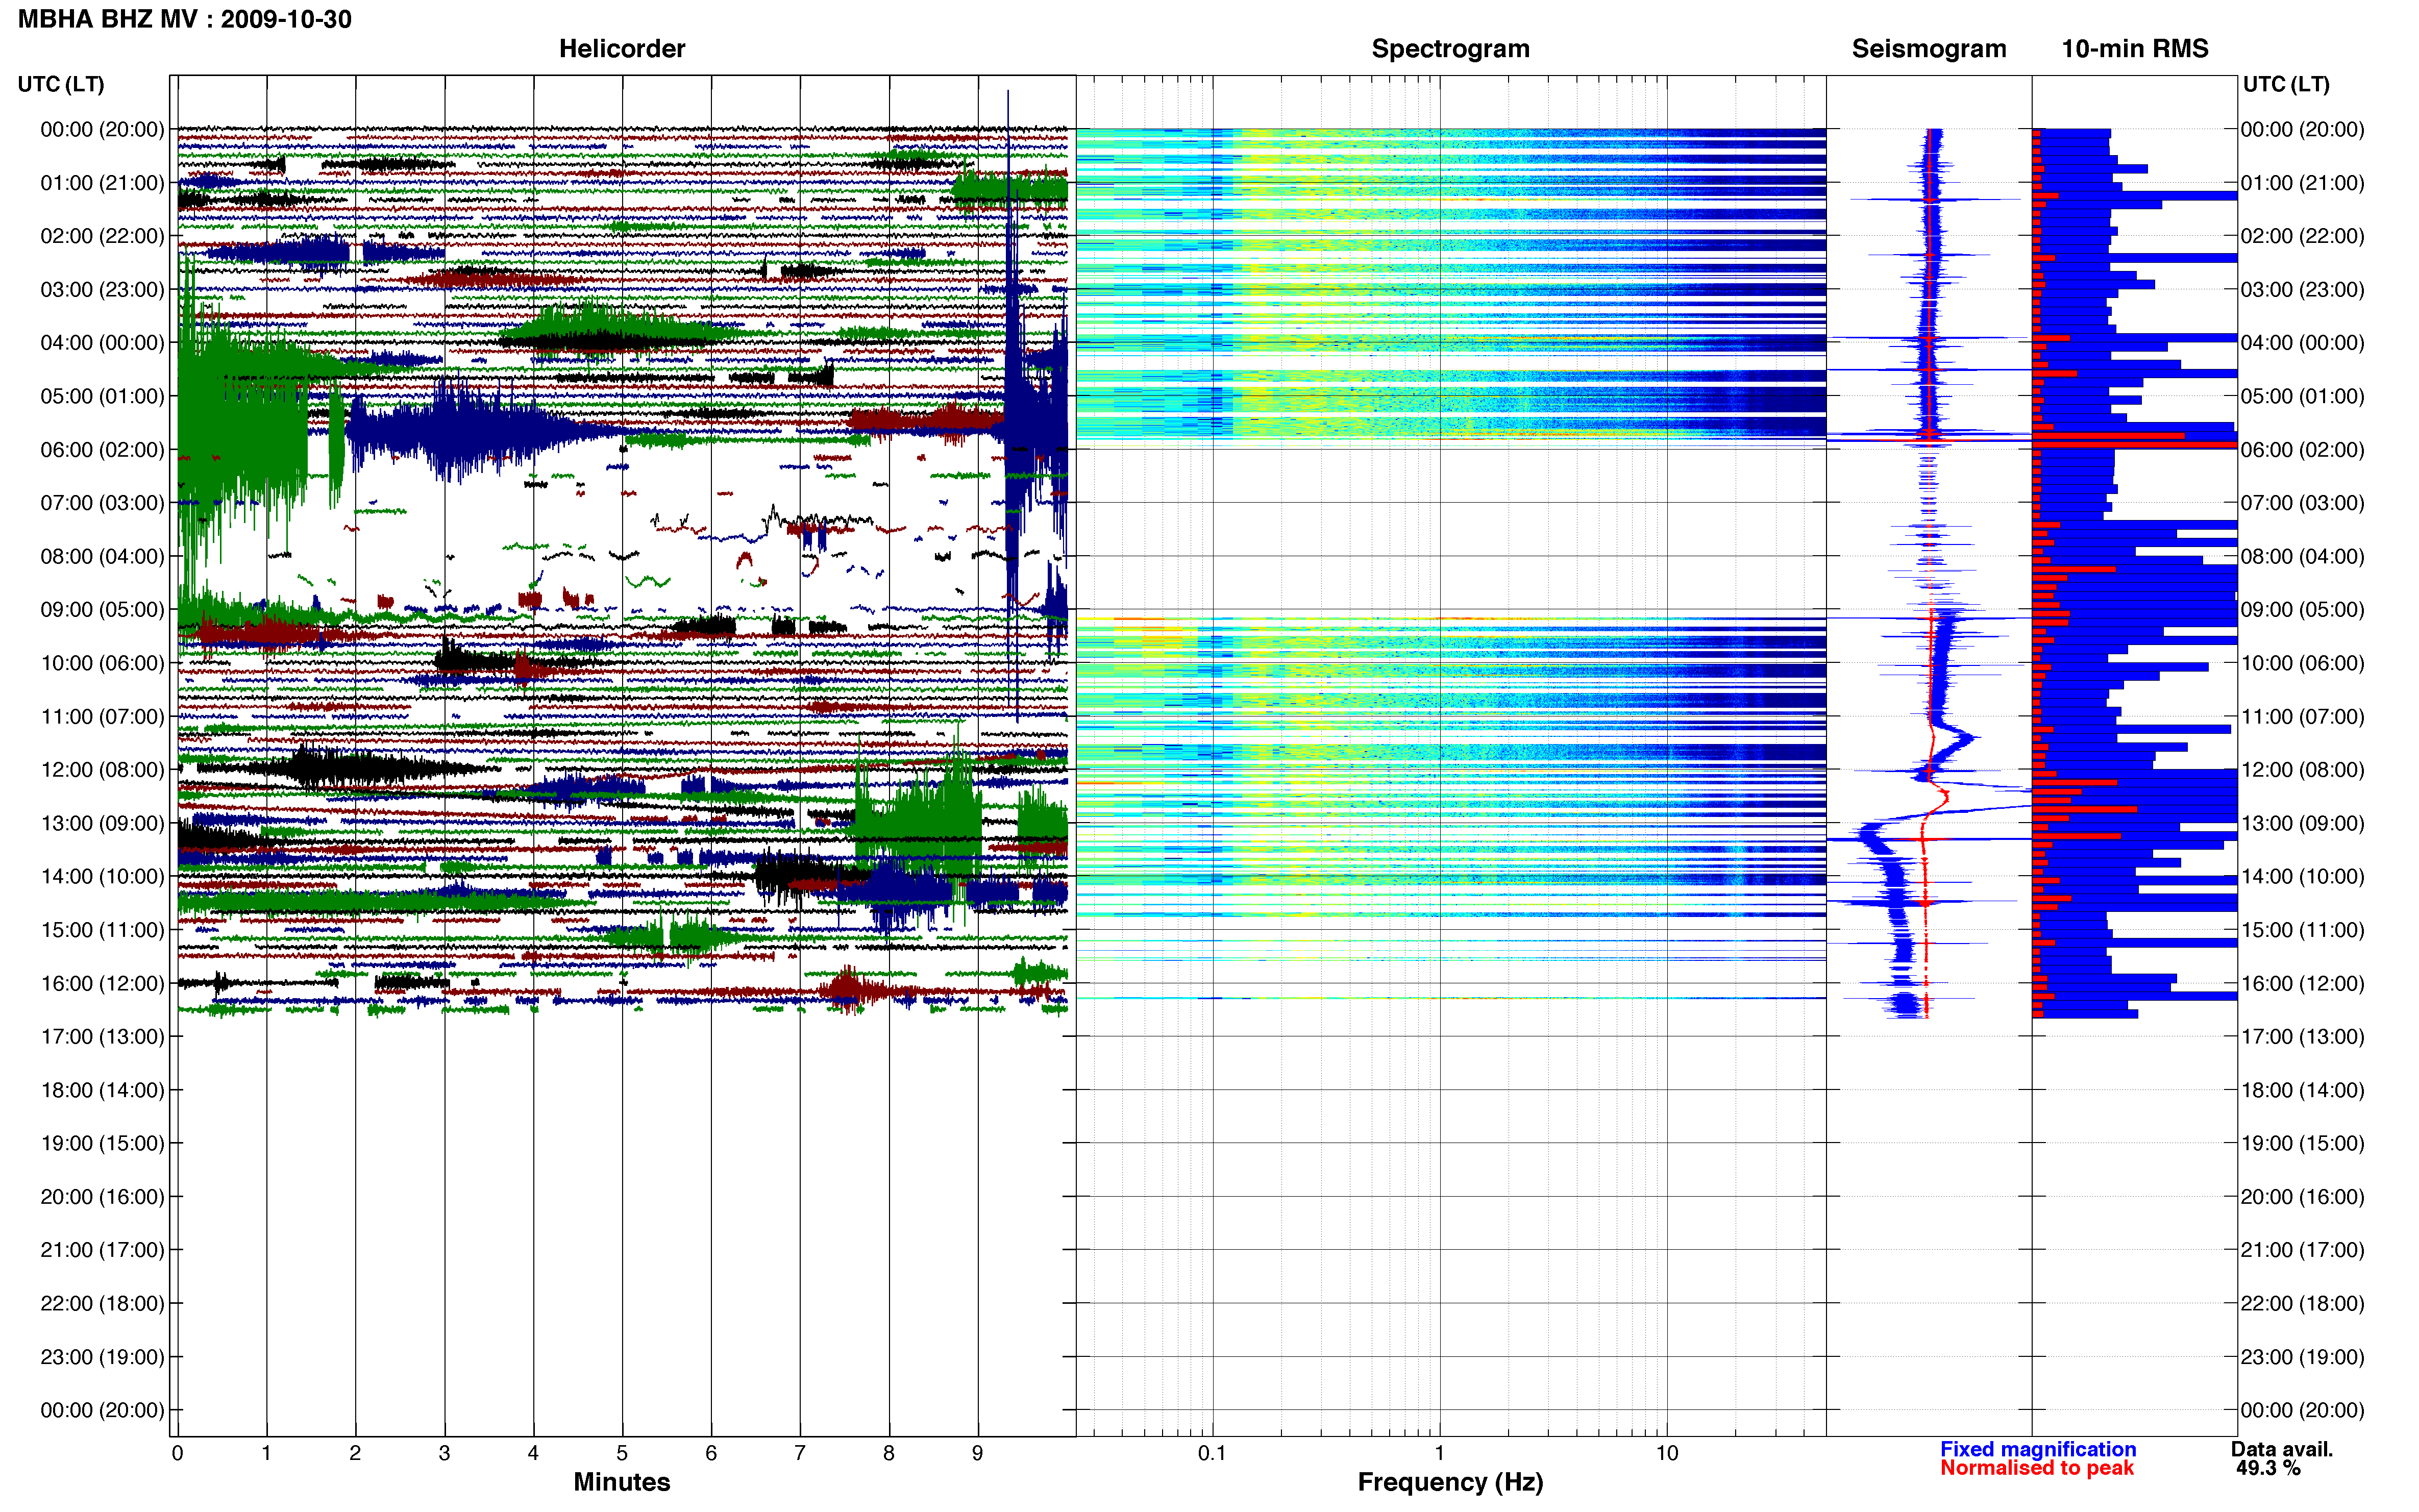
Task: Click '10:00 (06:00)' on the RMS-side time axis
Action: (2302, 663)
